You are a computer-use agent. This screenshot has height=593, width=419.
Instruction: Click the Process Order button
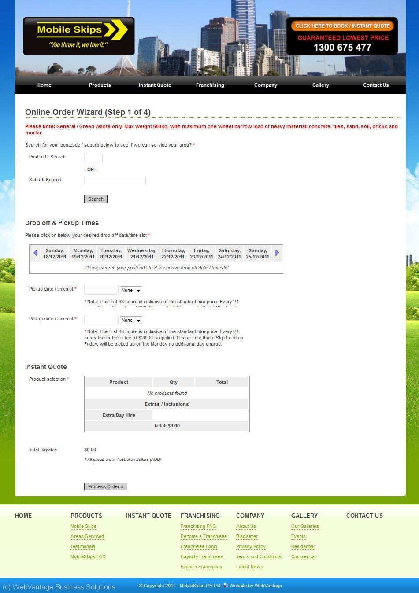[106, 486]
